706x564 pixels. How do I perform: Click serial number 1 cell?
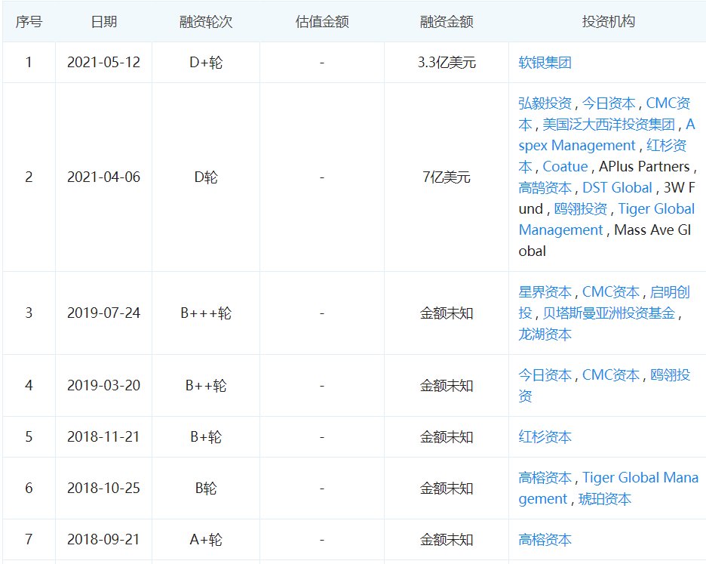(x=29, y=62)
